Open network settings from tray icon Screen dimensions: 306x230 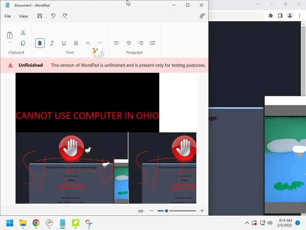[x=262, y=223]
